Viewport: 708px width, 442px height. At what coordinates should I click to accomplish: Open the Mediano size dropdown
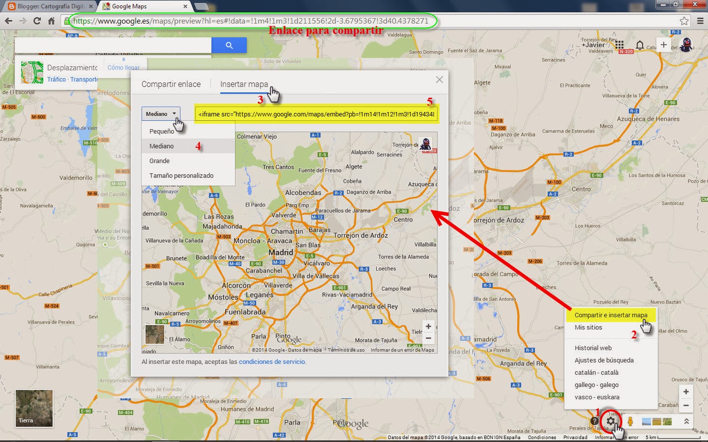click(x=161, y=113)
